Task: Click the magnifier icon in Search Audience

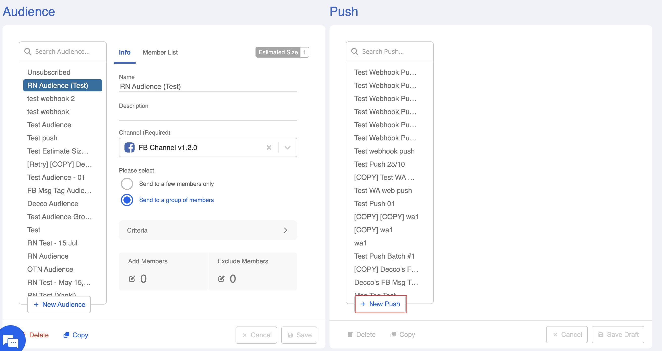Action: 28,52
